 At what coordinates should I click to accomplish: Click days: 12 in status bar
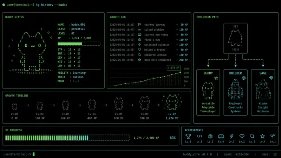click(269, 154)
